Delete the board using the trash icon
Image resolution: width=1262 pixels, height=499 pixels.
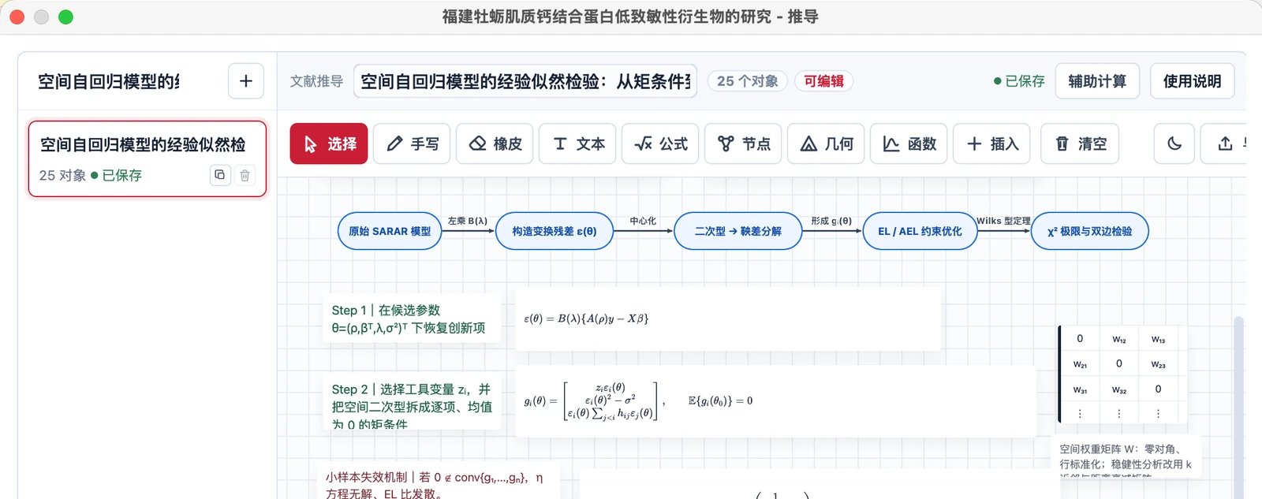pyautogui.click(x=245, y=175)
